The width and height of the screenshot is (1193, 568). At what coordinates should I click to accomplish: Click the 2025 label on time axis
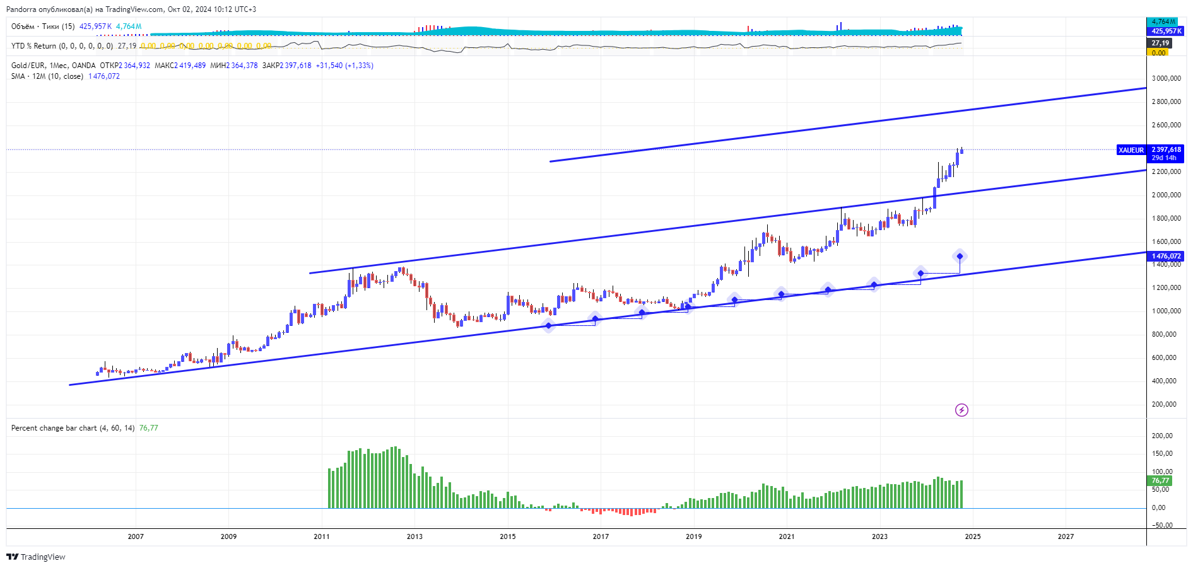pyautogui.click(x=973, y=536)
